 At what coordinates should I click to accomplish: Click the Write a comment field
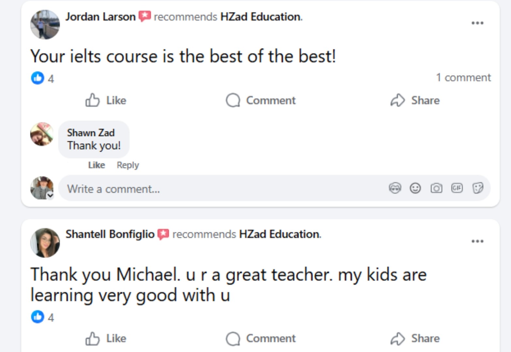coord(222,189)
